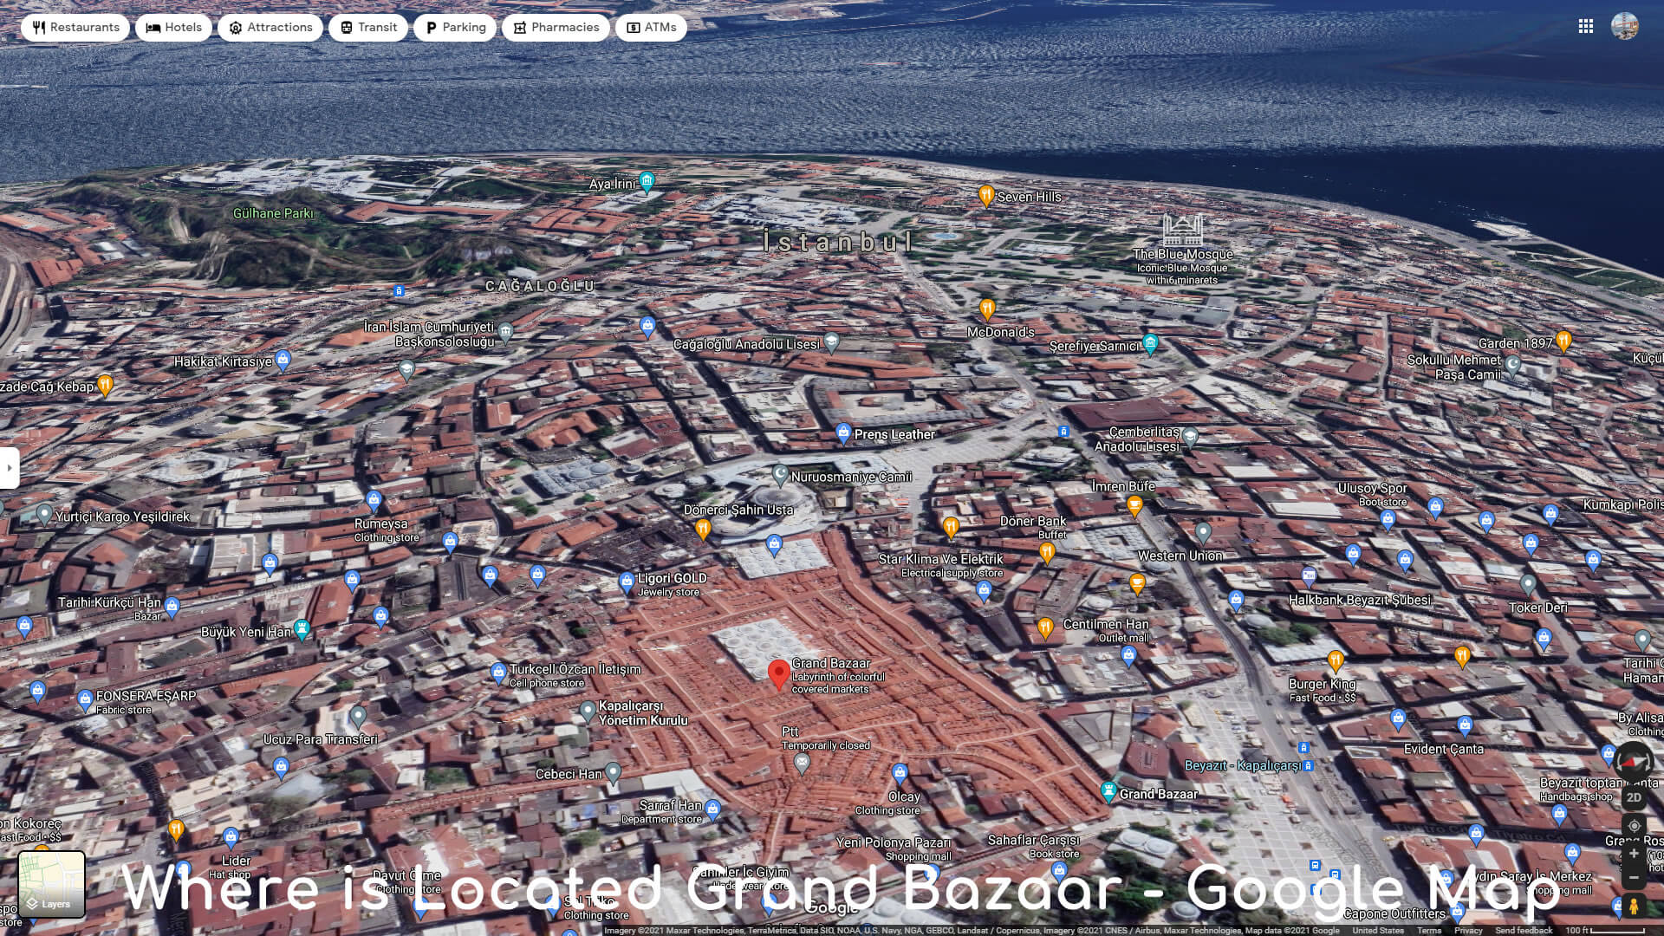The width and height of the screenshot is (1664, 936).
Task: Show Hotels using the top filter chip
Action: 173,27
